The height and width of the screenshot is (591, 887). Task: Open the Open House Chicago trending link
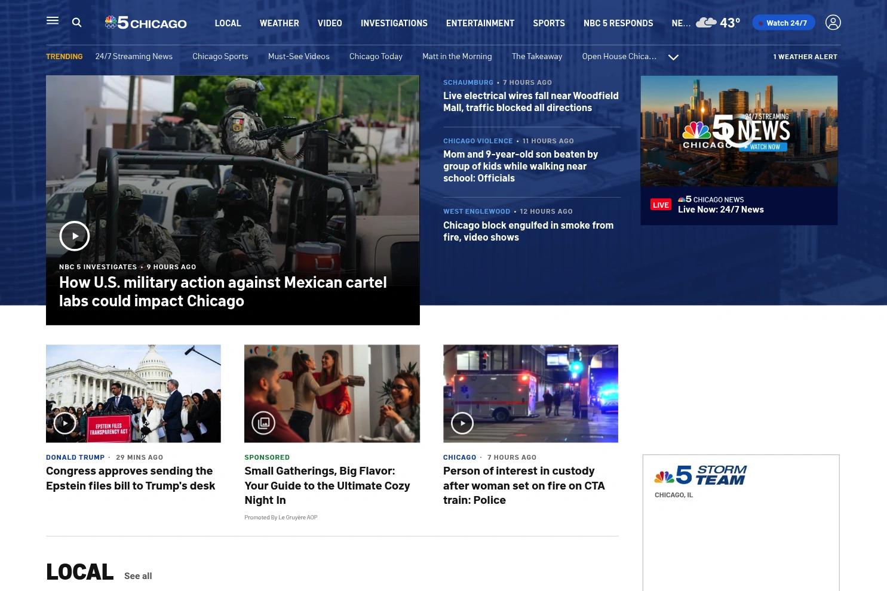[619, 56]
